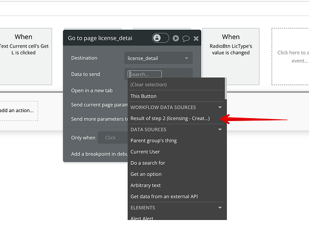309x245 pixels.
Task: Open the comment bubble icon in action header
Action: [186, 39]
